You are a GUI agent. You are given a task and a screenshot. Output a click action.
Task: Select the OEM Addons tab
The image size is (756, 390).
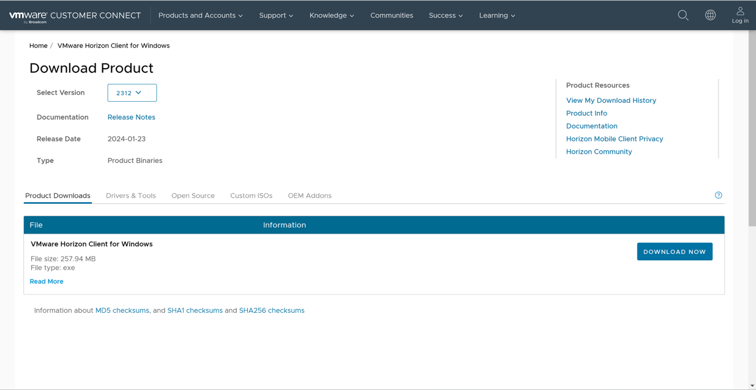(x=309, y=195)
